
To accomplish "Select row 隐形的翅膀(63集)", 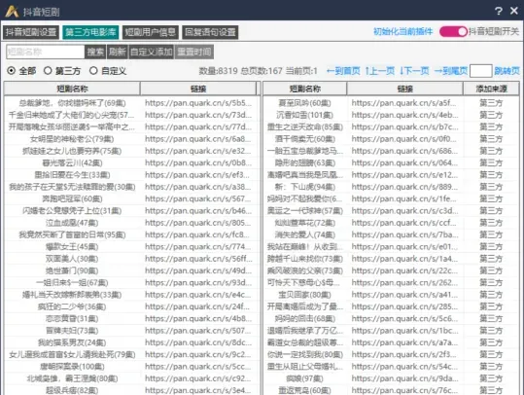I will click(304, 162).
